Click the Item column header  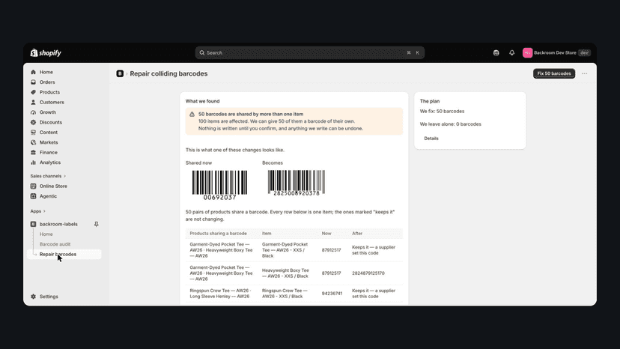[x=267, y=234]
